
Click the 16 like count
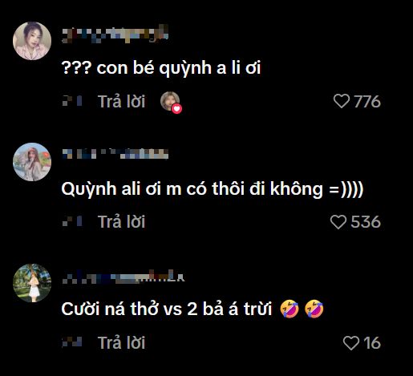coord(372,343)
